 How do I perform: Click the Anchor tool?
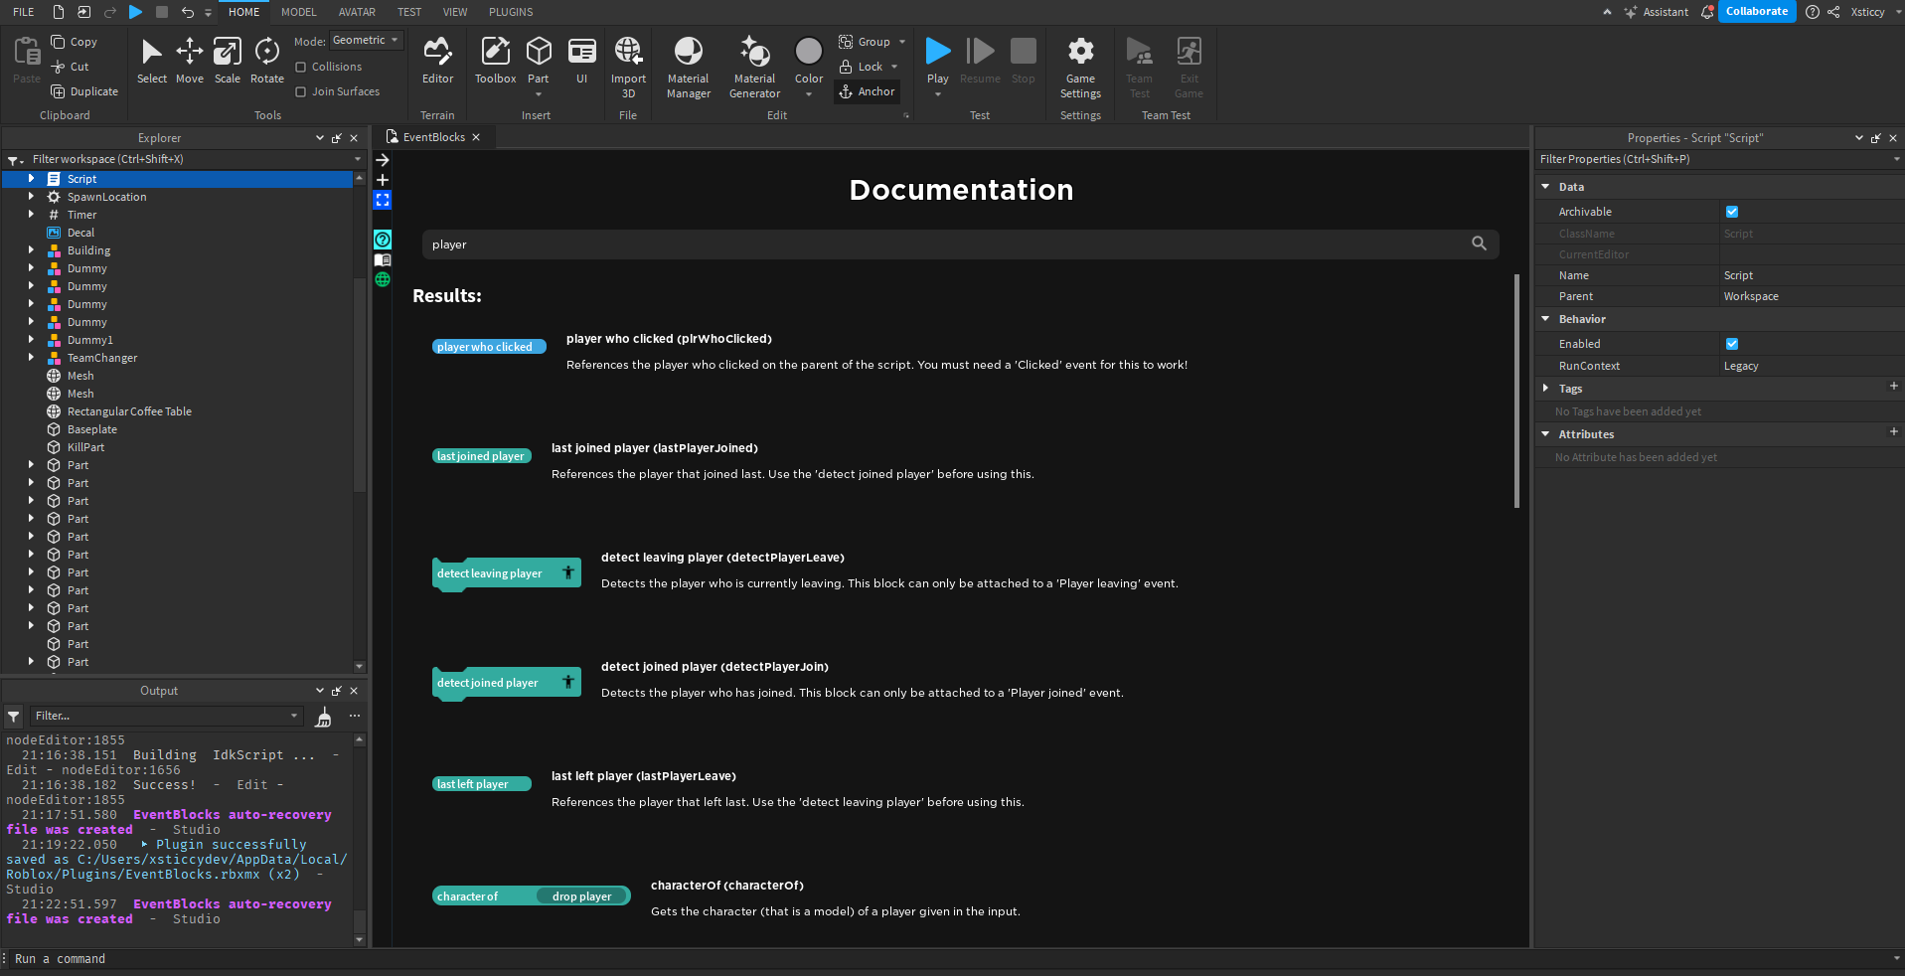point(867,91)
